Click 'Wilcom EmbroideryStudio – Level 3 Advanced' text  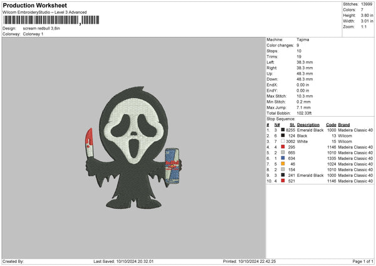(44, 13)
